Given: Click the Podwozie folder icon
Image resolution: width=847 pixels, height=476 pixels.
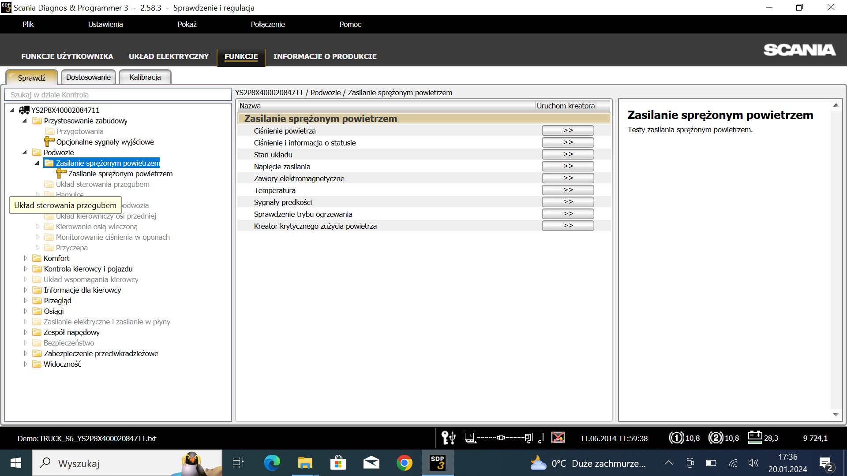Looking at the screenshot, I should tap(37, 152).
